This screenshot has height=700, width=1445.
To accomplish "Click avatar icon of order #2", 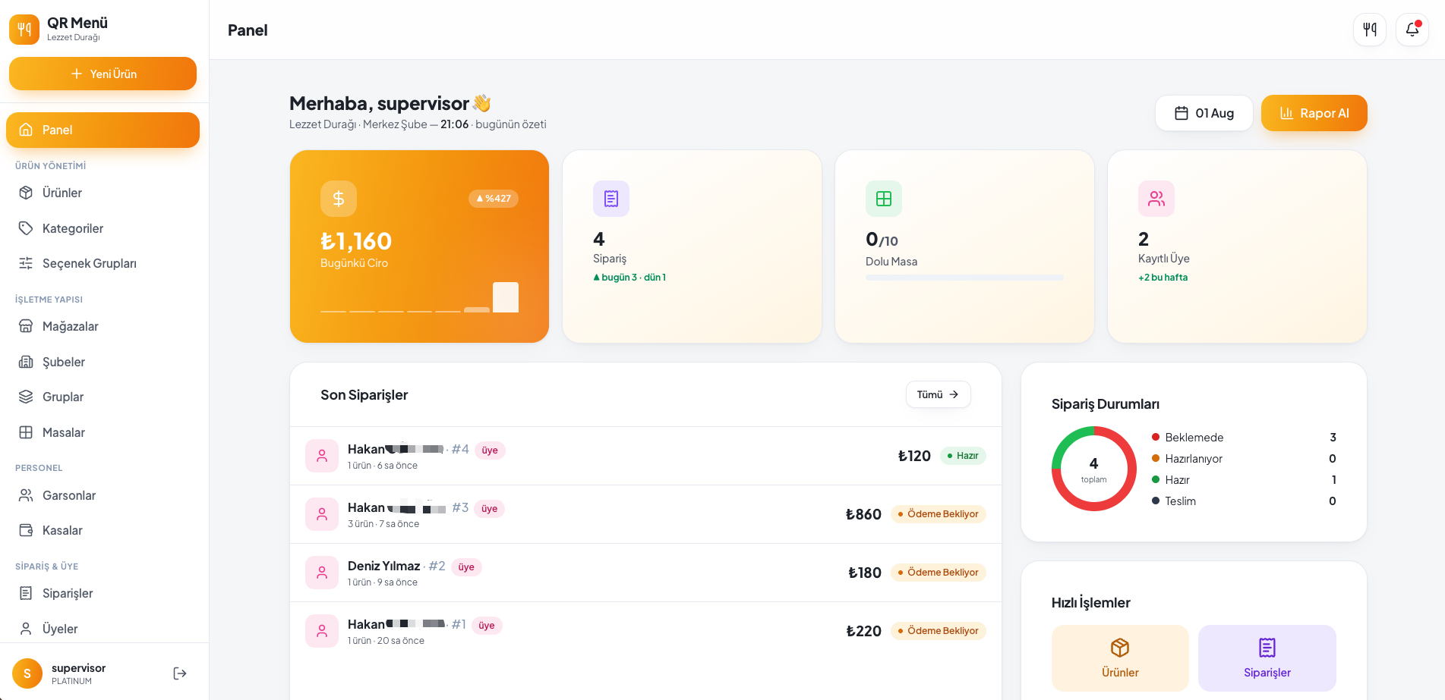I will click(322, 573).
